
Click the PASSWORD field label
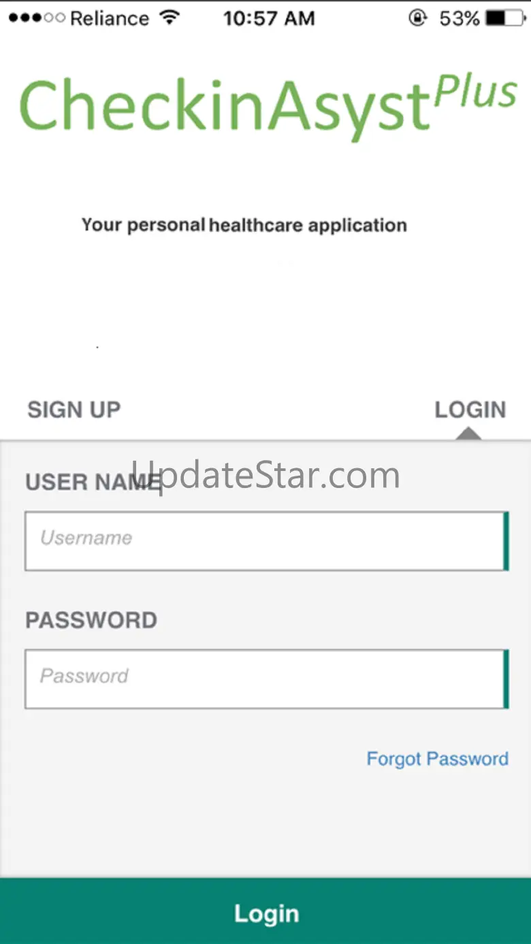pyautogui.click(x=91, y=620)
